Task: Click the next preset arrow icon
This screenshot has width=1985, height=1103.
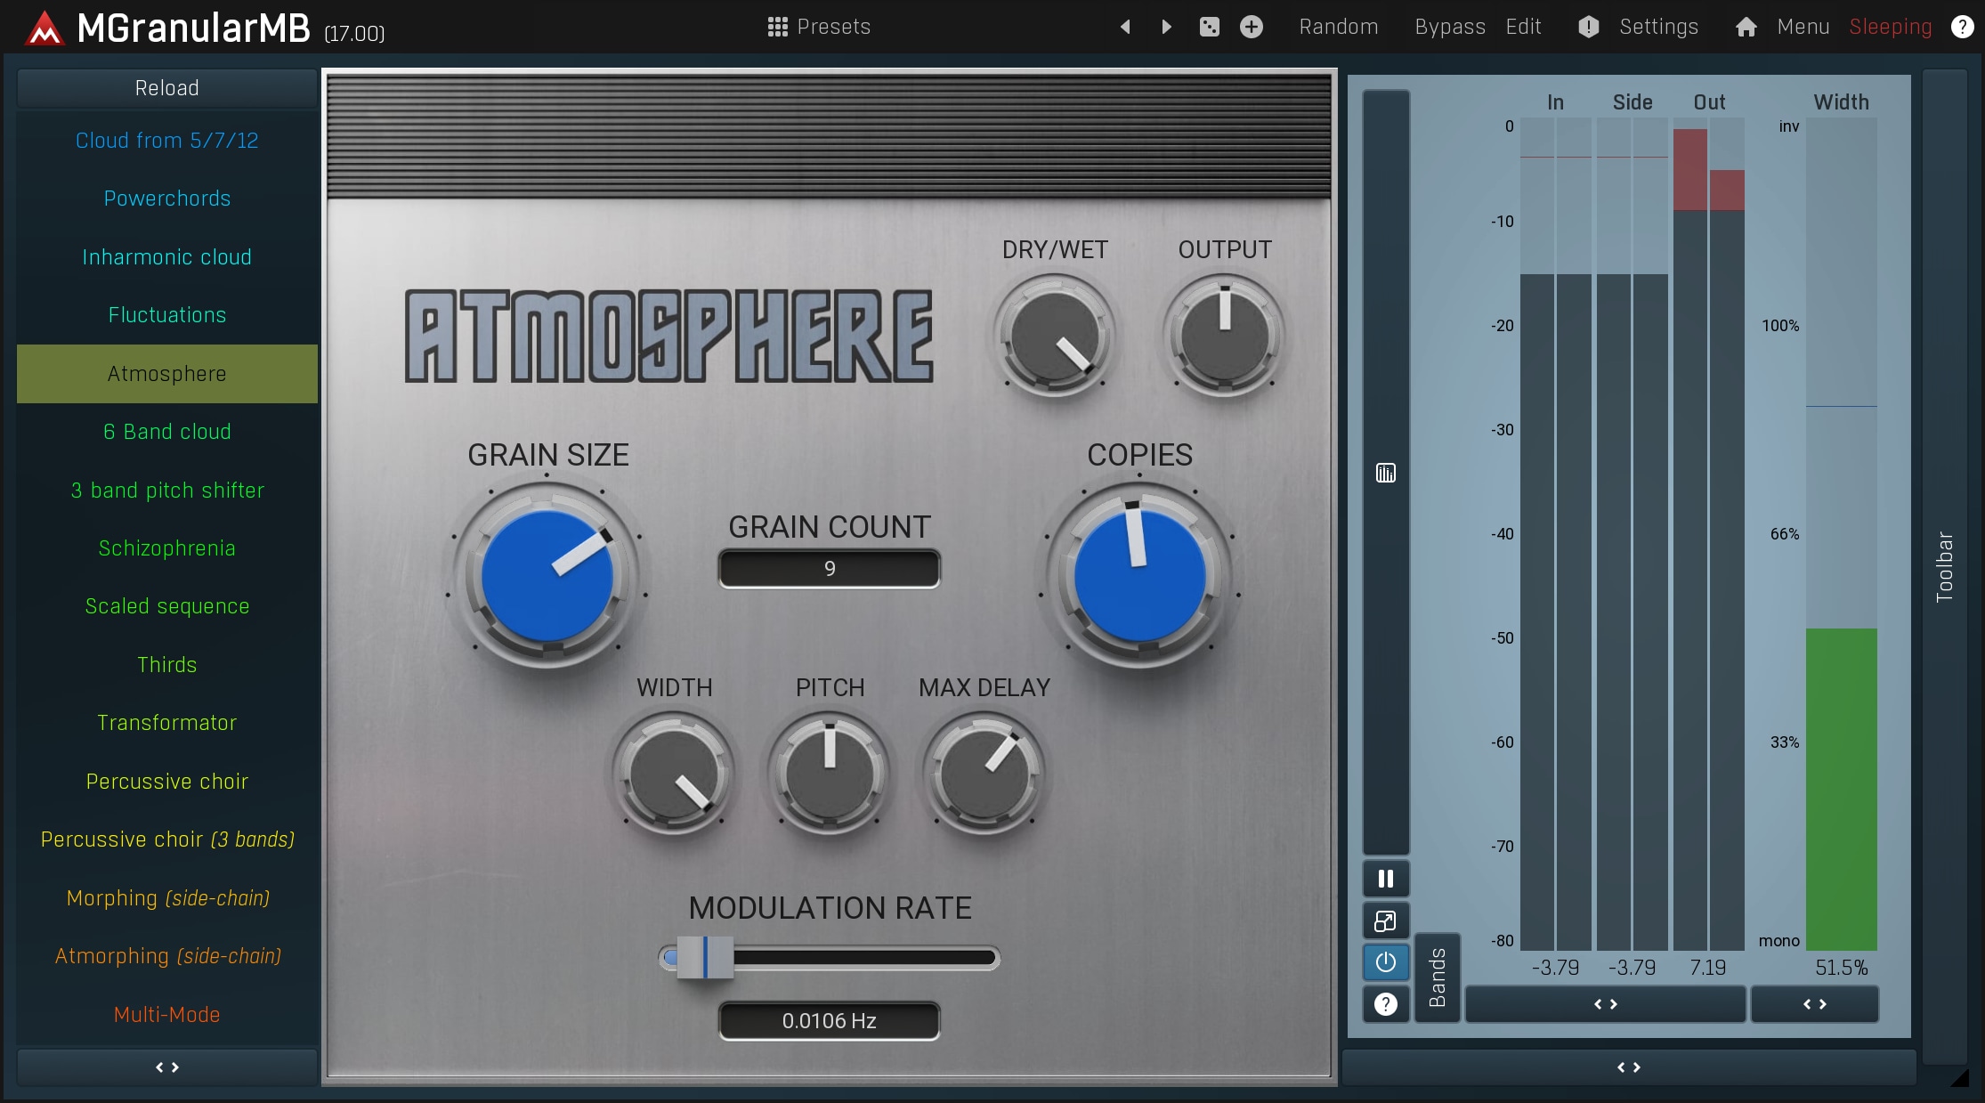Action: tap(1166, 27)
